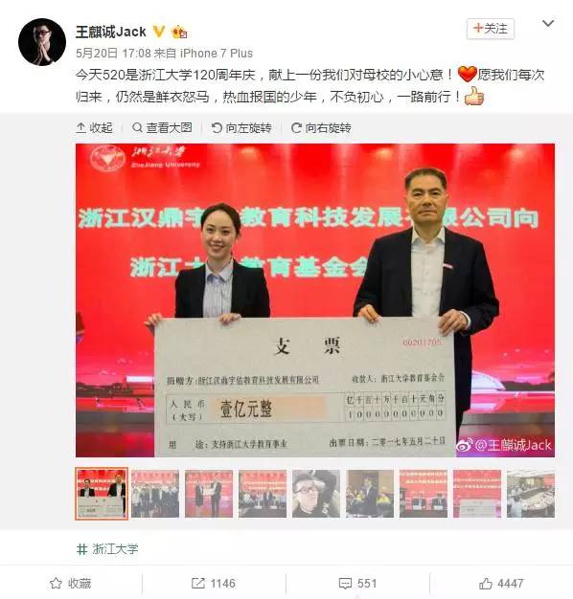Open 查看大图 to view full image
Image resolution: width=573 pixels, height=599 pixels.
point(162,127)
